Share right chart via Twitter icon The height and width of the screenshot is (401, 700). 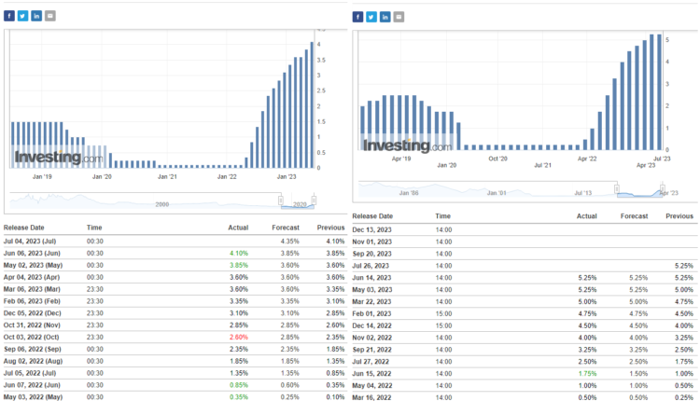pos(371,17)
